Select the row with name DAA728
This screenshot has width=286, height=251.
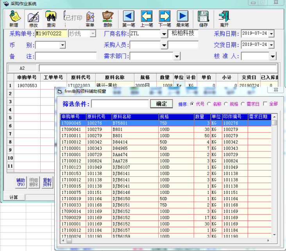(166, 161)
